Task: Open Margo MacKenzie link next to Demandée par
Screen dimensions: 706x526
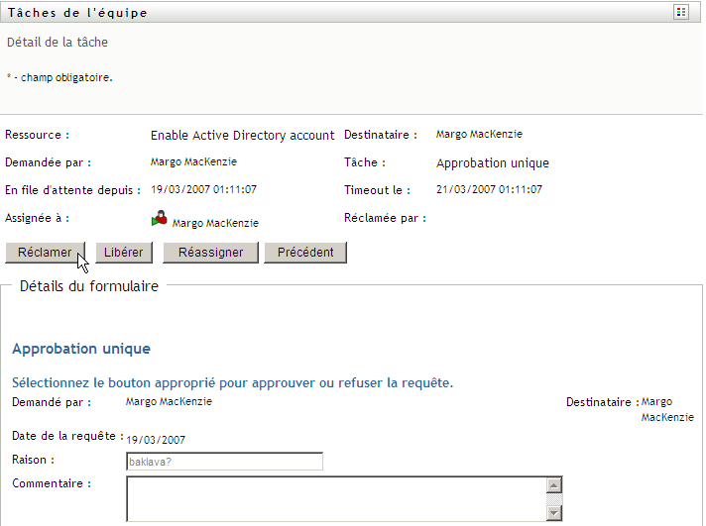Action: (193, 161)
